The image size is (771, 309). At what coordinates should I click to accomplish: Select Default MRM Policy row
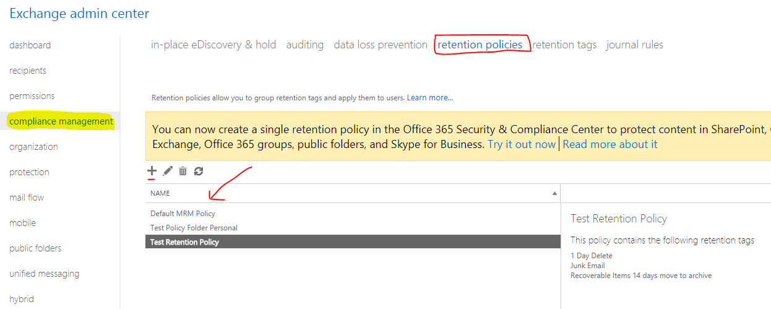pyautogui.click(x=183, y=214)
